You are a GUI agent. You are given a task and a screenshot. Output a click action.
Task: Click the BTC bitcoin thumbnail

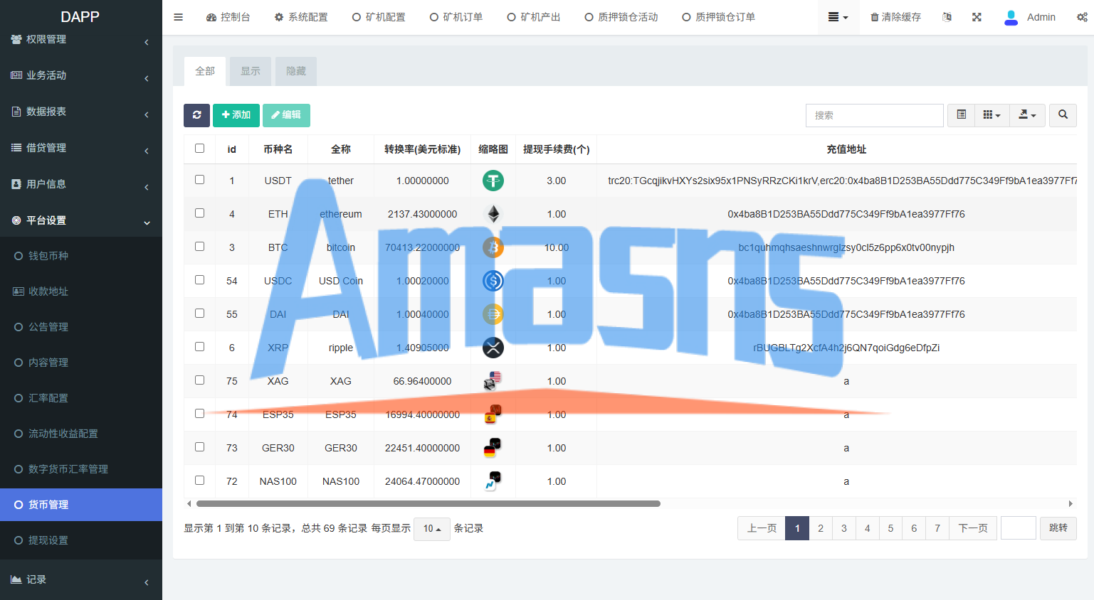(x=493, y=247)
